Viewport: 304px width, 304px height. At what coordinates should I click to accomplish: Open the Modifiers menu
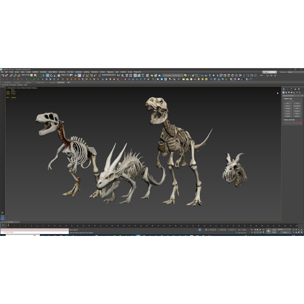click(x=35, y=72)
